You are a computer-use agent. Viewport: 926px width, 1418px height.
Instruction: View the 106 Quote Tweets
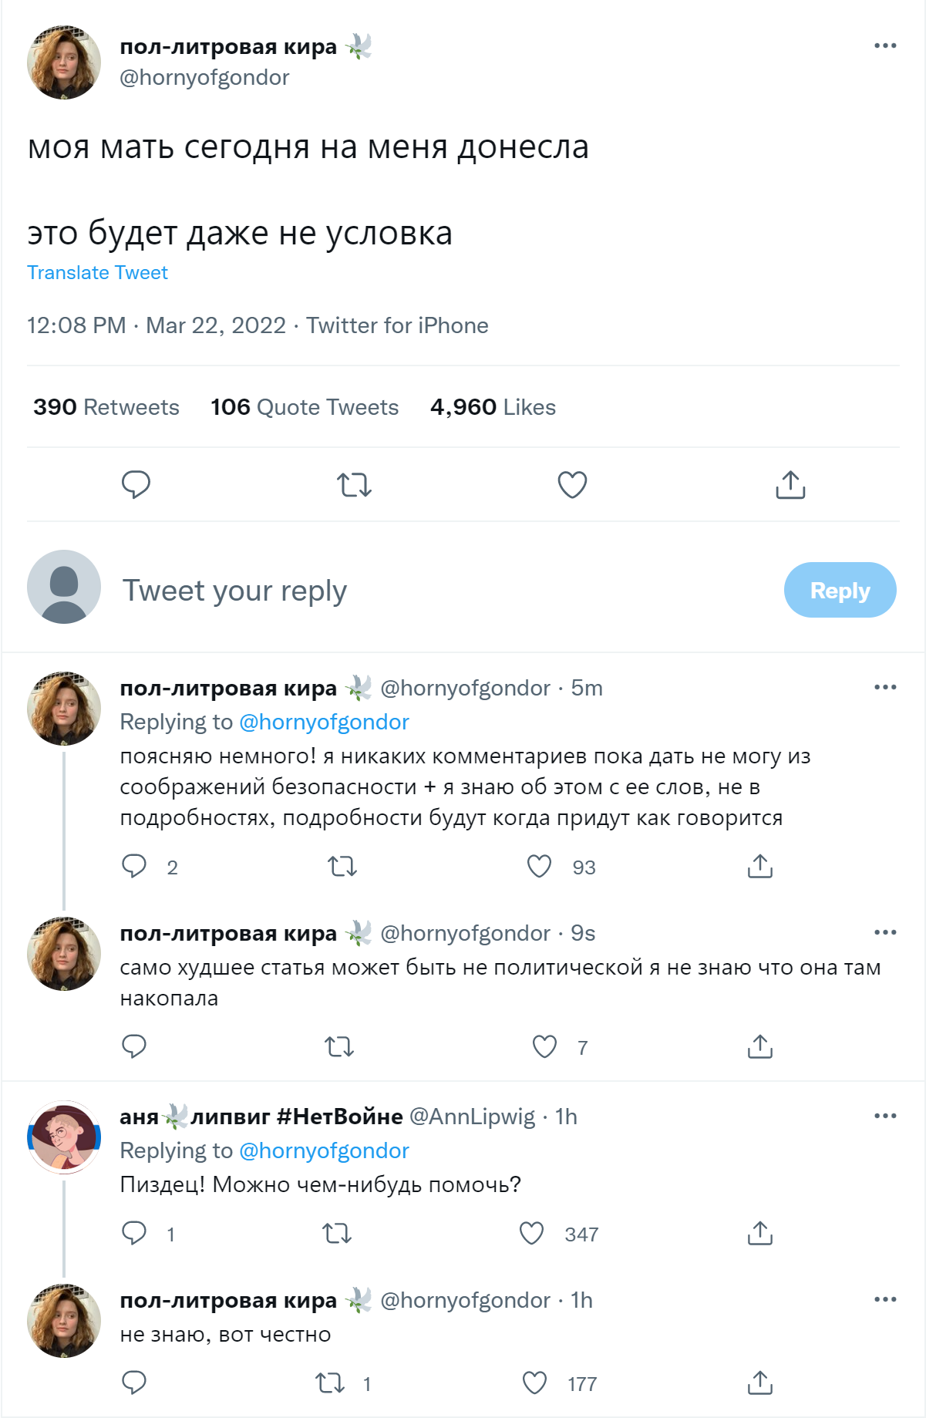click(x=305, y=407)
